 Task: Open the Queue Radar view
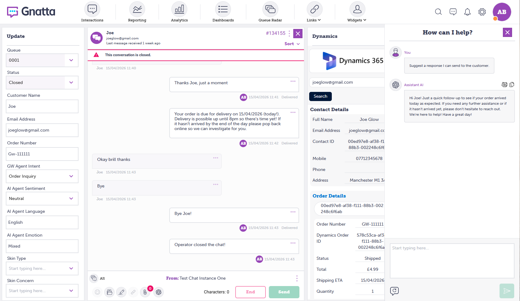click(270, 12)
